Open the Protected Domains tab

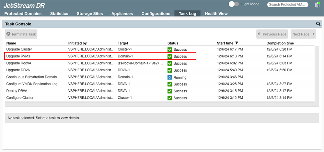pos(23,14)
